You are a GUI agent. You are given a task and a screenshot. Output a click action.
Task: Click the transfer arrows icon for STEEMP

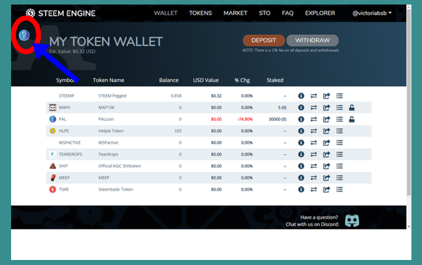pyautogui.click(x=314, y=96)
